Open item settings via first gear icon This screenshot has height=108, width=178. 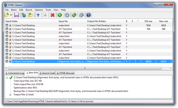tap(67, 15)
